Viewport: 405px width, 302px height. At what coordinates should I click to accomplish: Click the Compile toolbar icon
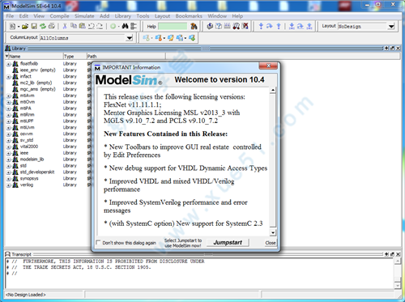point(210,26)
